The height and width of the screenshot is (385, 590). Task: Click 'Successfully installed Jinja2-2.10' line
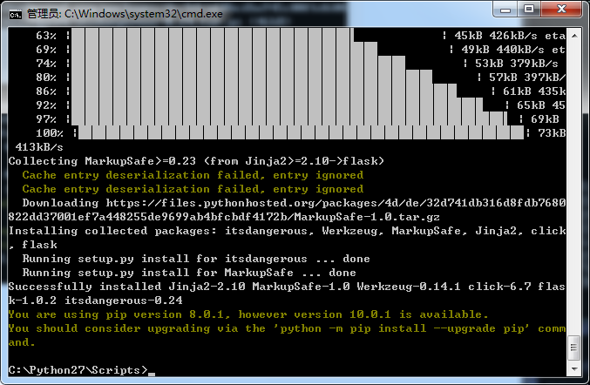(x=287, y=287)
